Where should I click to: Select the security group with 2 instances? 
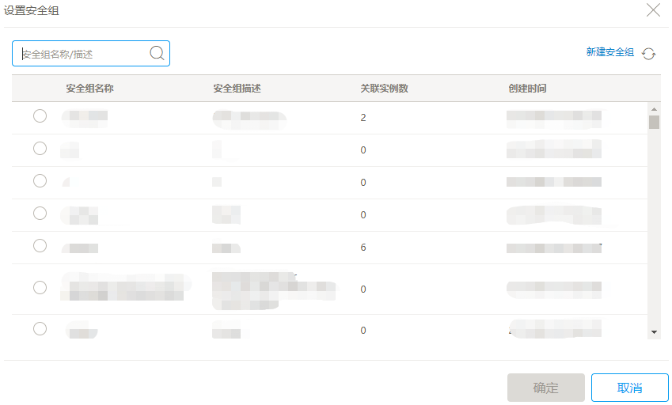[40, 116]
